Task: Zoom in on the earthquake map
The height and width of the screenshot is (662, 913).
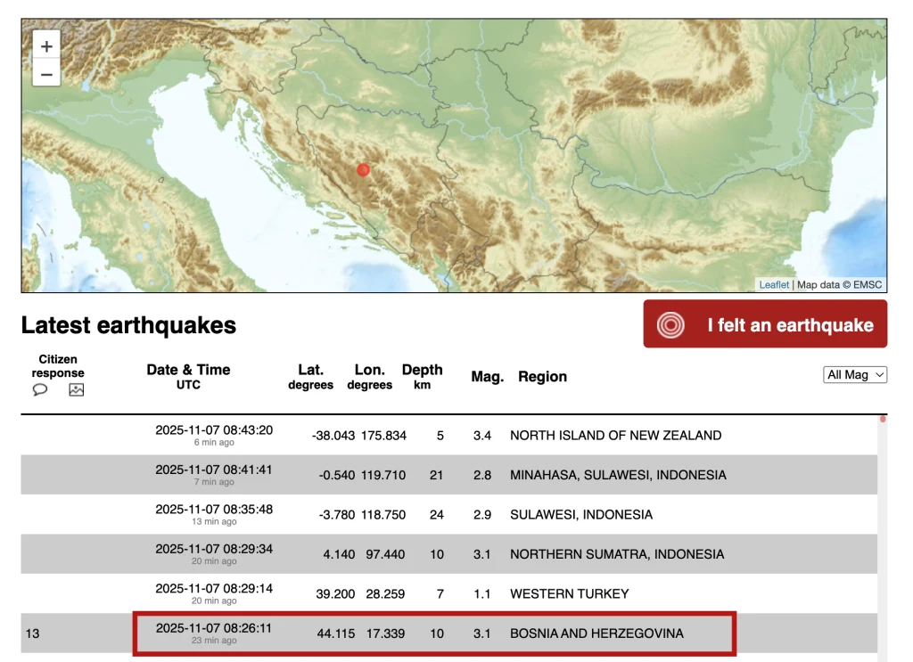Action: [46, 46]
